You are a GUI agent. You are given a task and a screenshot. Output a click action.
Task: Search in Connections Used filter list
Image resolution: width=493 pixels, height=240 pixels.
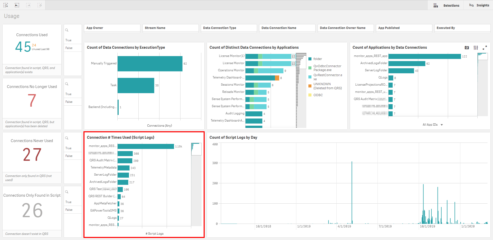point(67,30)
